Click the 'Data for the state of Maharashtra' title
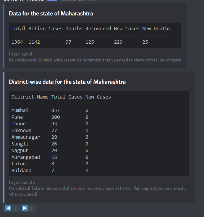 tap(51, 13)
